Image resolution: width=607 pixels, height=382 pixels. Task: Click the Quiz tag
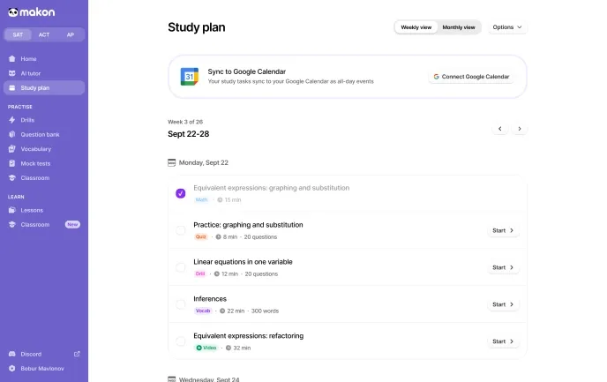pos(200,236)
